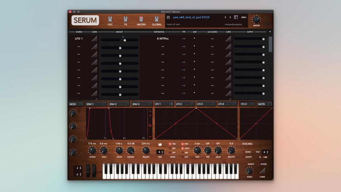Screen dimensions: 341x192
Task: Select the LFO 1 tab
Action: point(164,104)
